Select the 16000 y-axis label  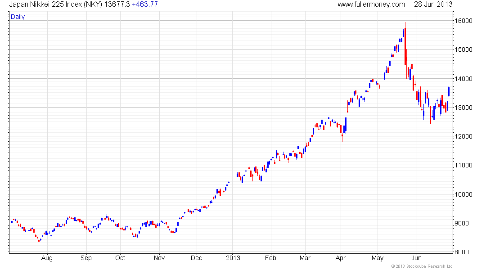463,21
